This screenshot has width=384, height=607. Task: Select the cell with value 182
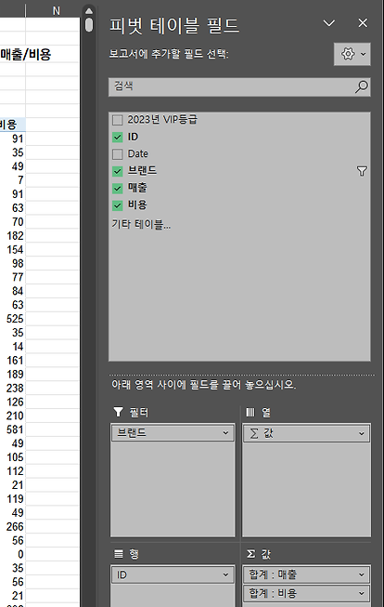[13, 236]
